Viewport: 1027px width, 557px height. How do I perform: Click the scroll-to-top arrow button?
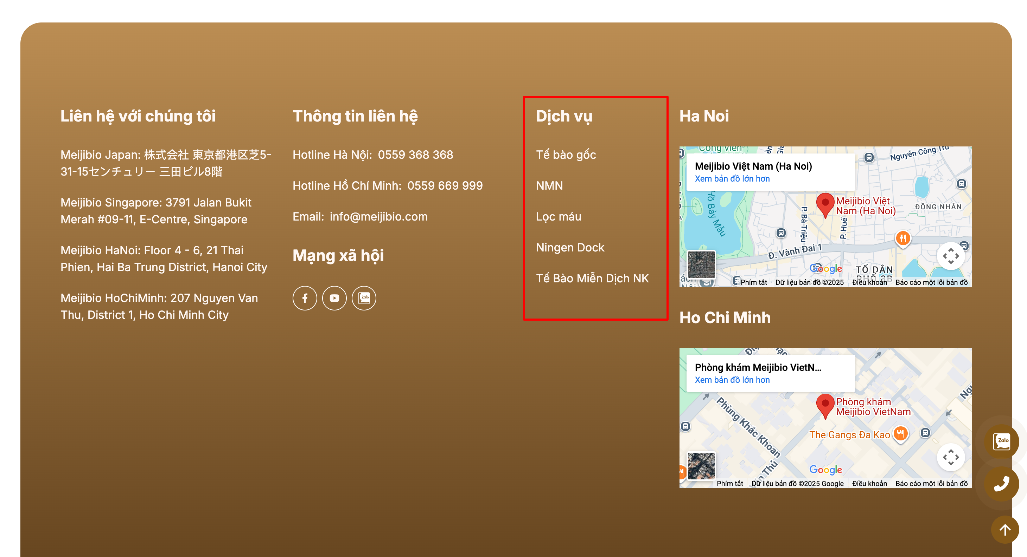[1005, 530]
